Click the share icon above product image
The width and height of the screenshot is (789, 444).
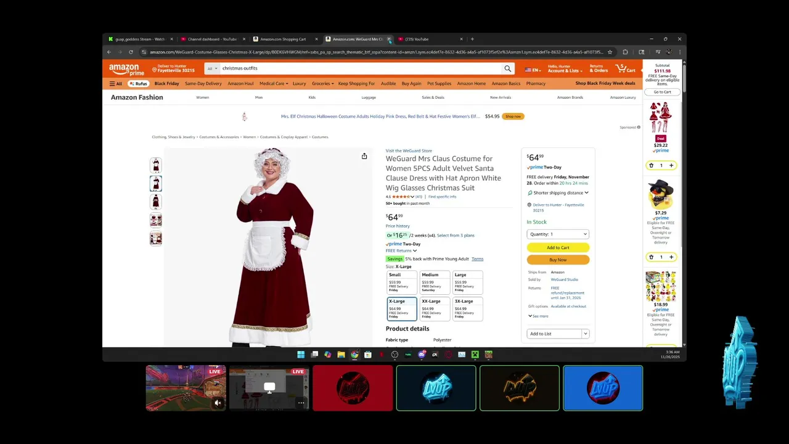coord(364,156)
